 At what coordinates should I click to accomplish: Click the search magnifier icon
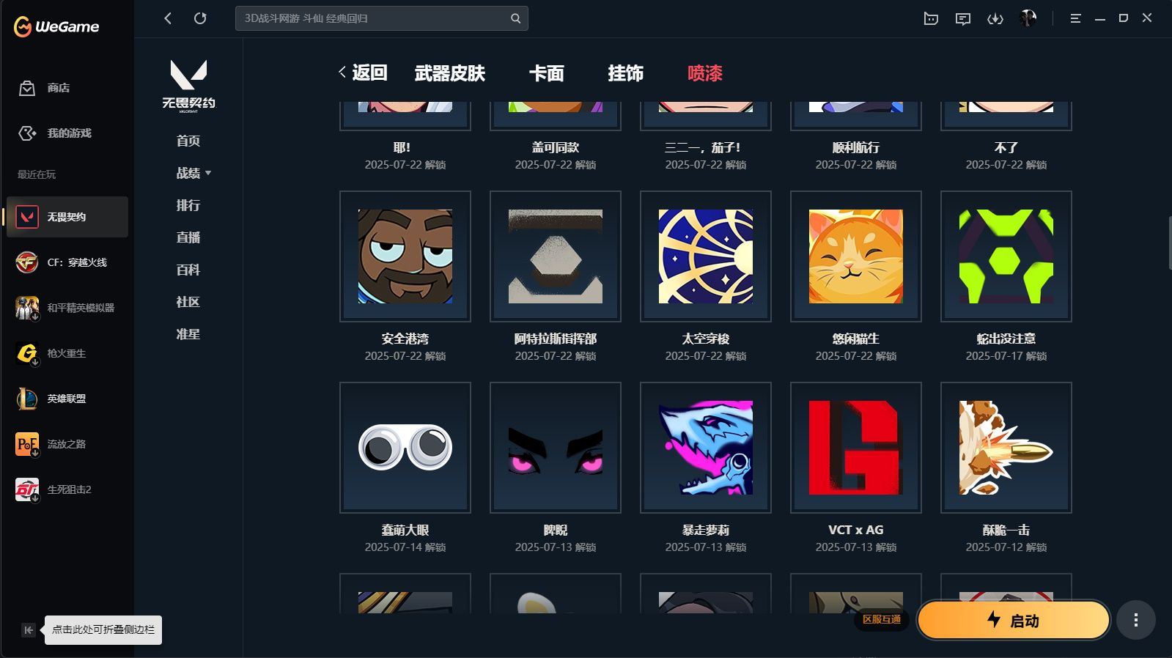(516, 18)
